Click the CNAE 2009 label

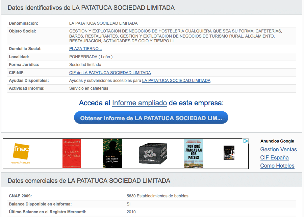[20, 196]
